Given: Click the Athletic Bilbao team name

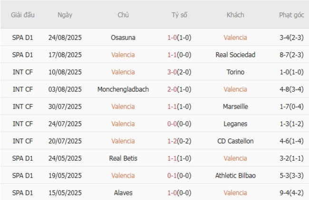Looking at the screenshot, I should click(x=235, y=175).
